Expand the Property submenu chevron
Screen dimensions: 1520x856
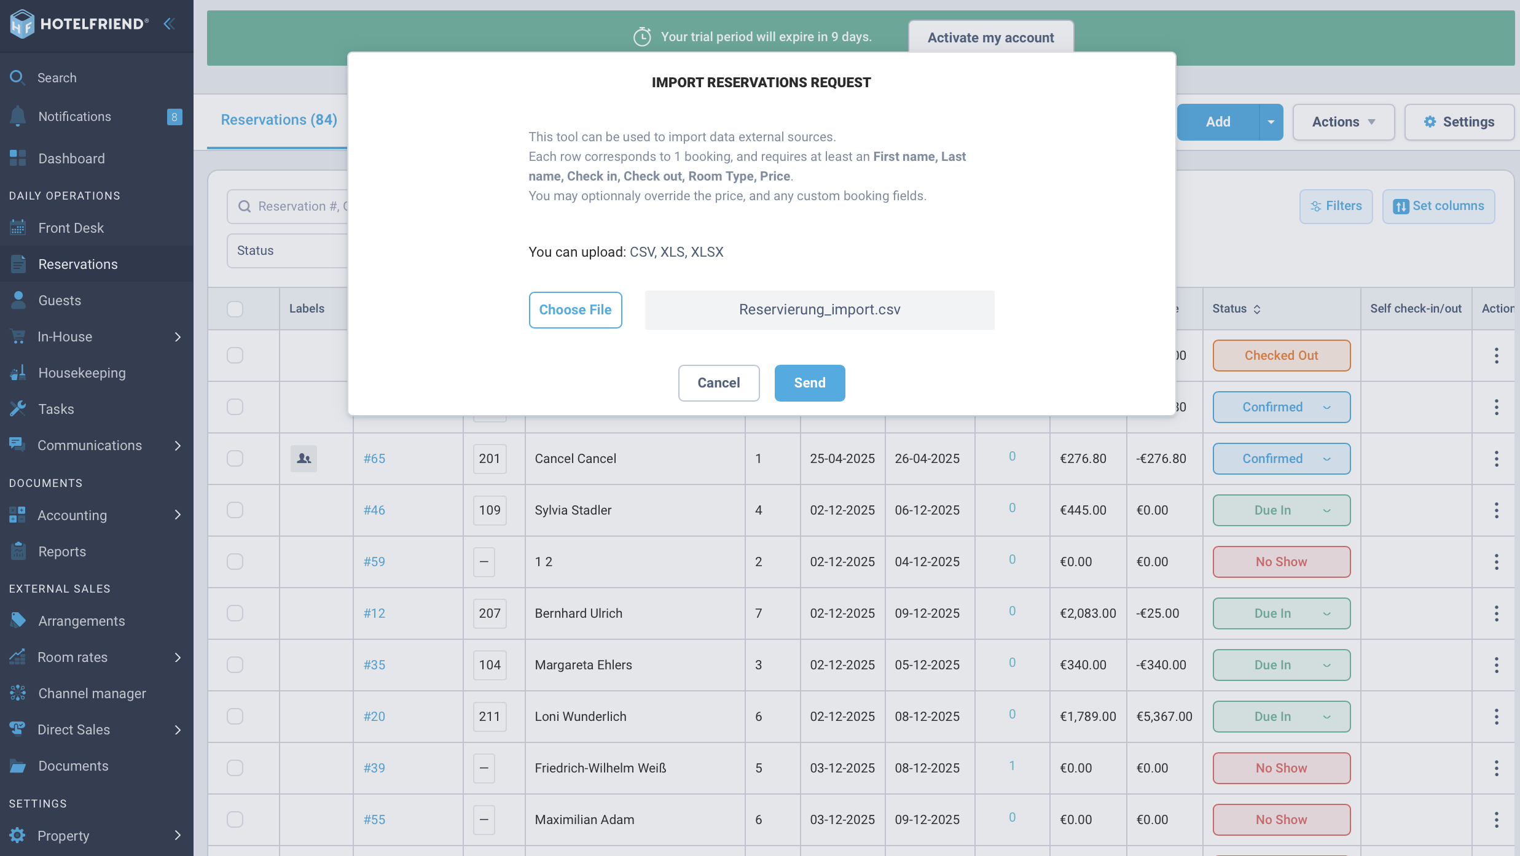coord(178,835)
